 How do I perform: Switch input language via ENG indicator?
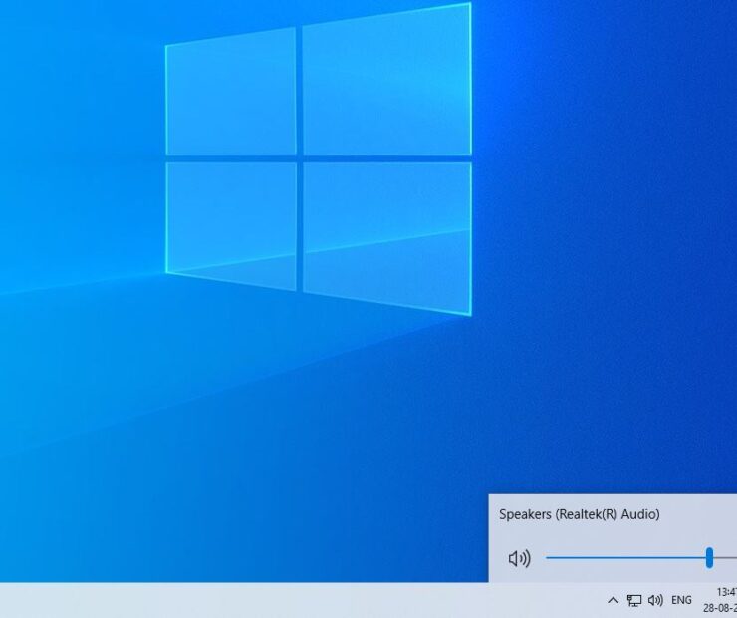(x=681, y=600)
